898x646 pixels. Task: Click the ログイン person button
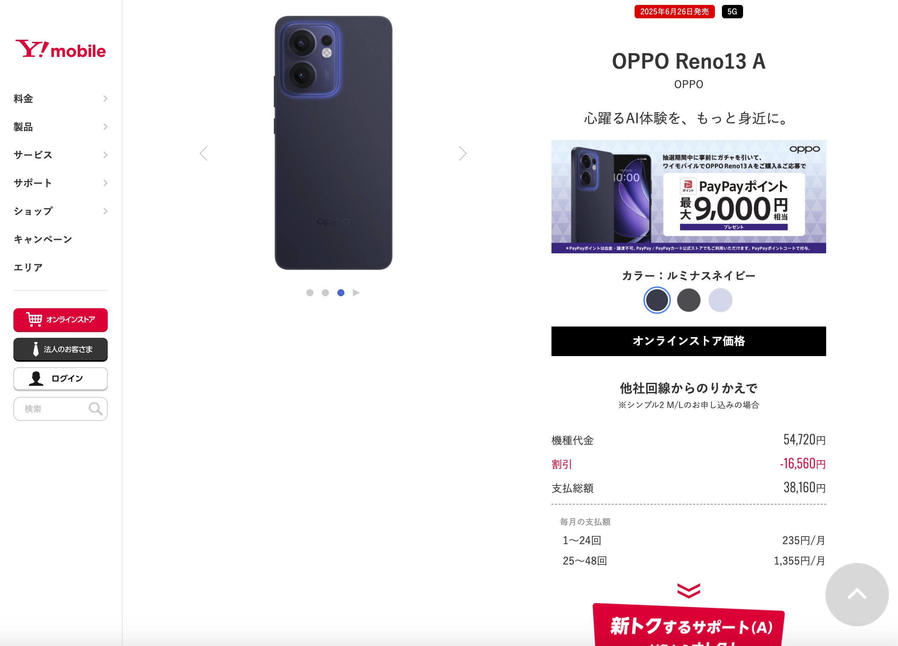coord(61,379)
